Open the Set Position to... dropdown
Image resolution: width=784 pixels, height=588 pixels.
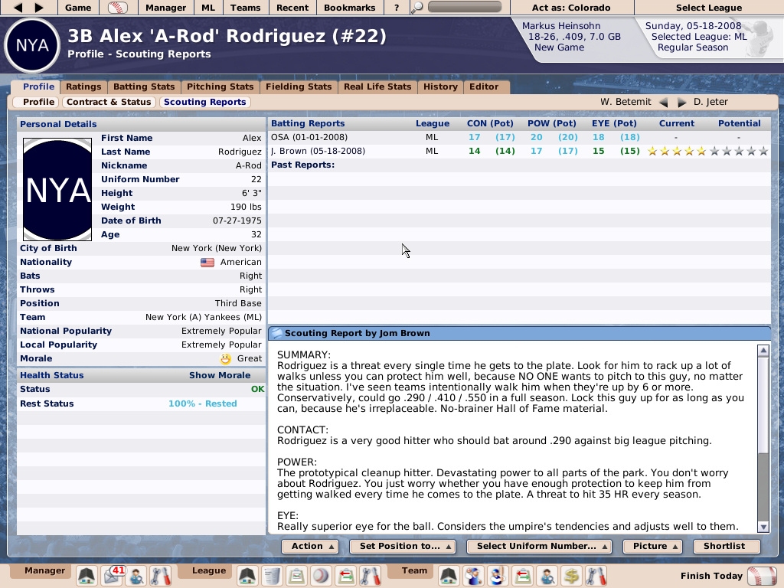[x=403, y=547]
